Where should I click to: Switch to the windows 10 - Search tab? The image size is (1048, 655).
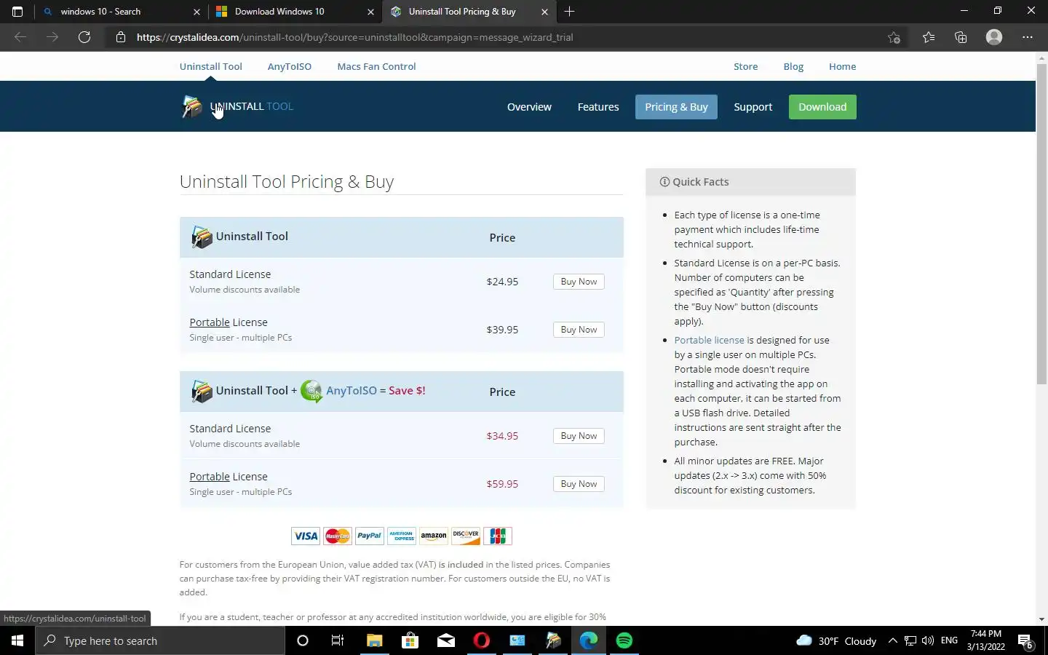[x=121, y=12]
